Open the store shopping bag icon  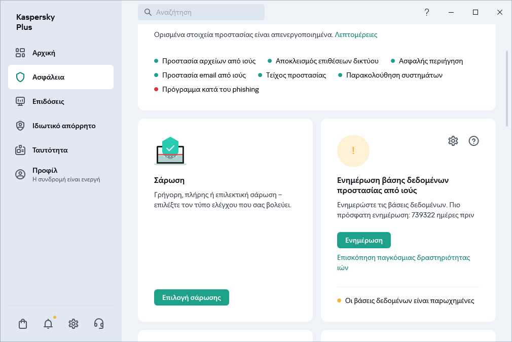(23, 324)
